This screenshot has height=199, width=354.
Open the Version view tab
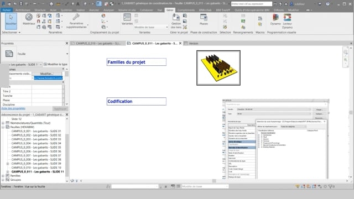[193, 43]
